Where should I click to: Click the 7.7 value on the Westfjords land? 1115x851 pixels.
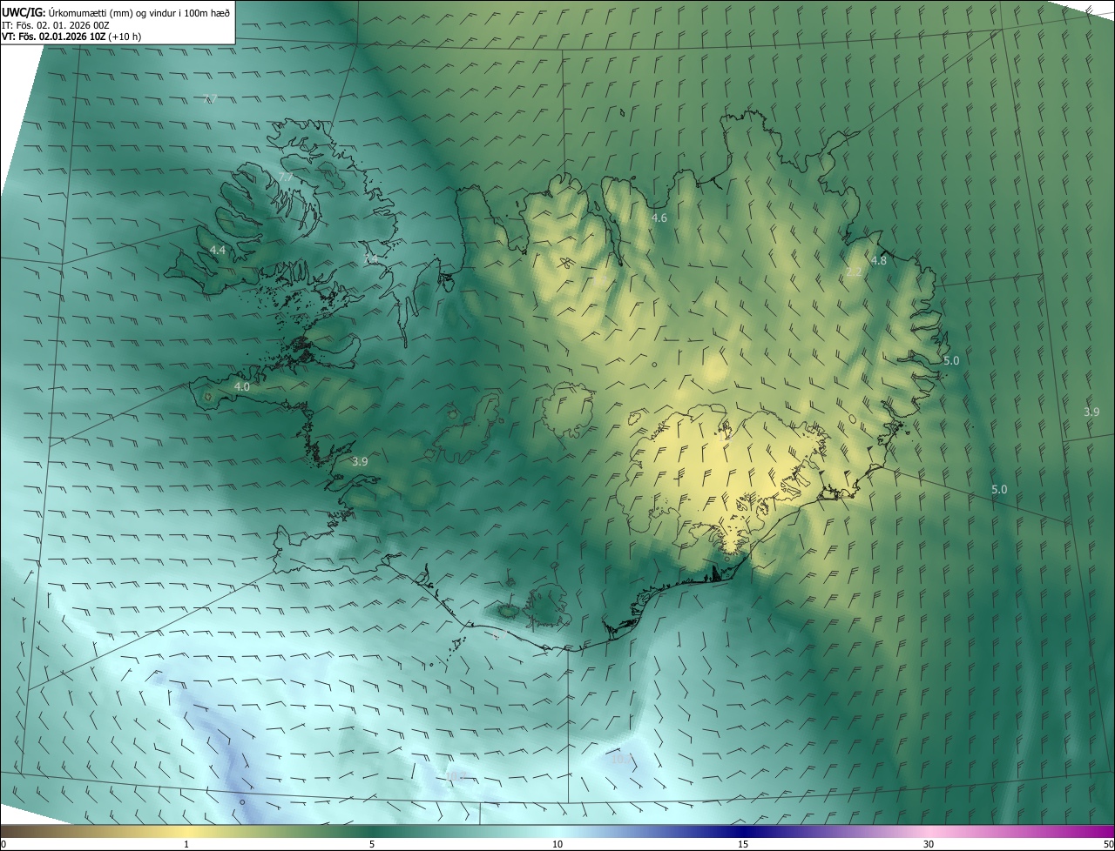(x=285, y=177)
